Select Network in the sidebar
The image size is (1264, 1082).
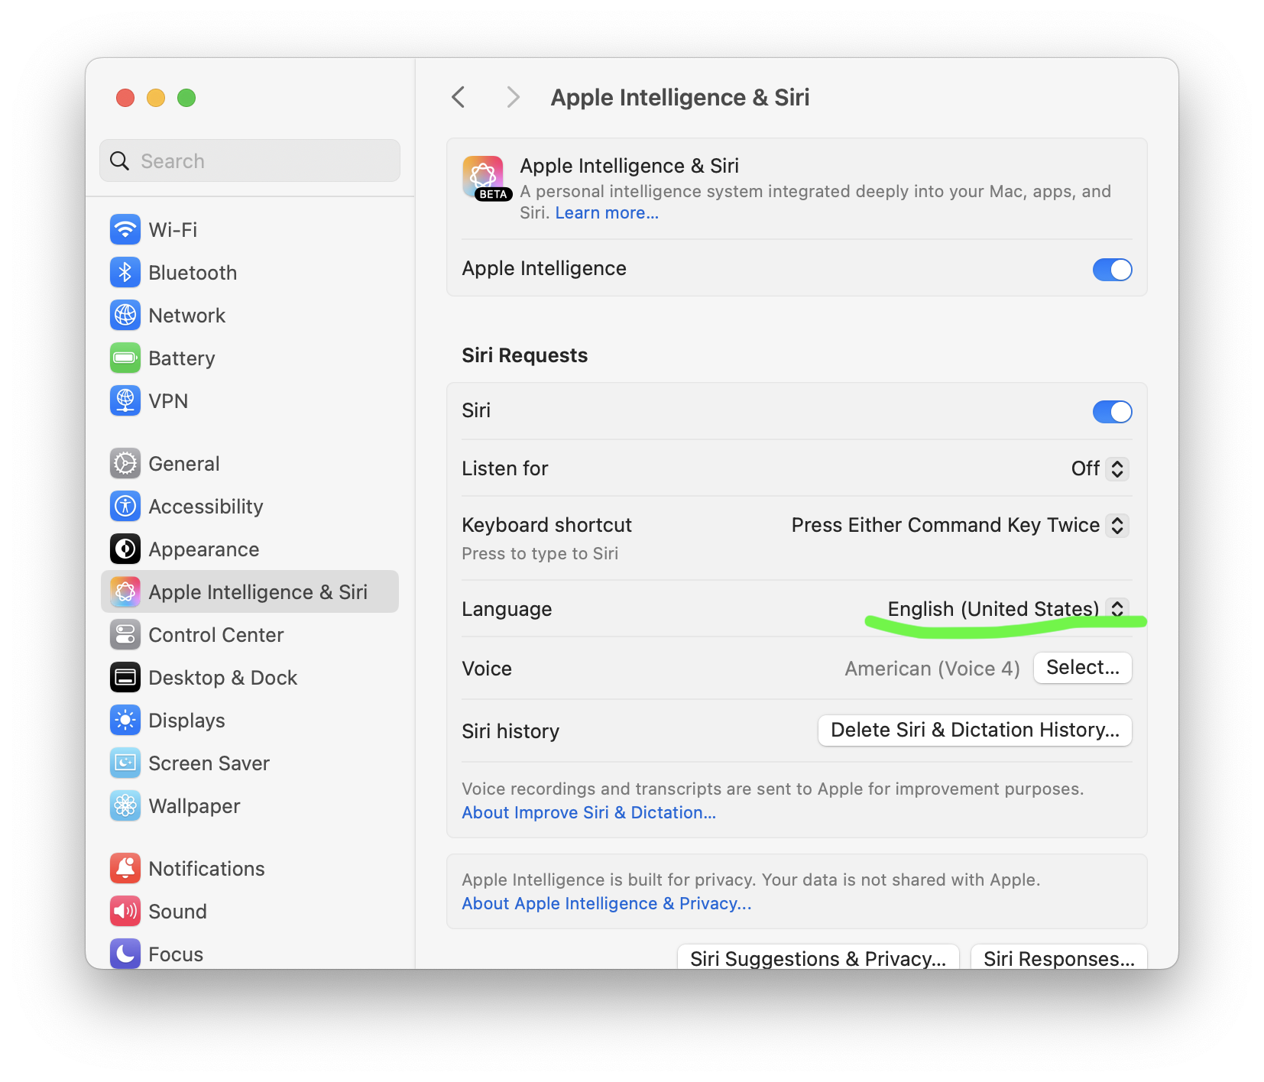(250, 315)
